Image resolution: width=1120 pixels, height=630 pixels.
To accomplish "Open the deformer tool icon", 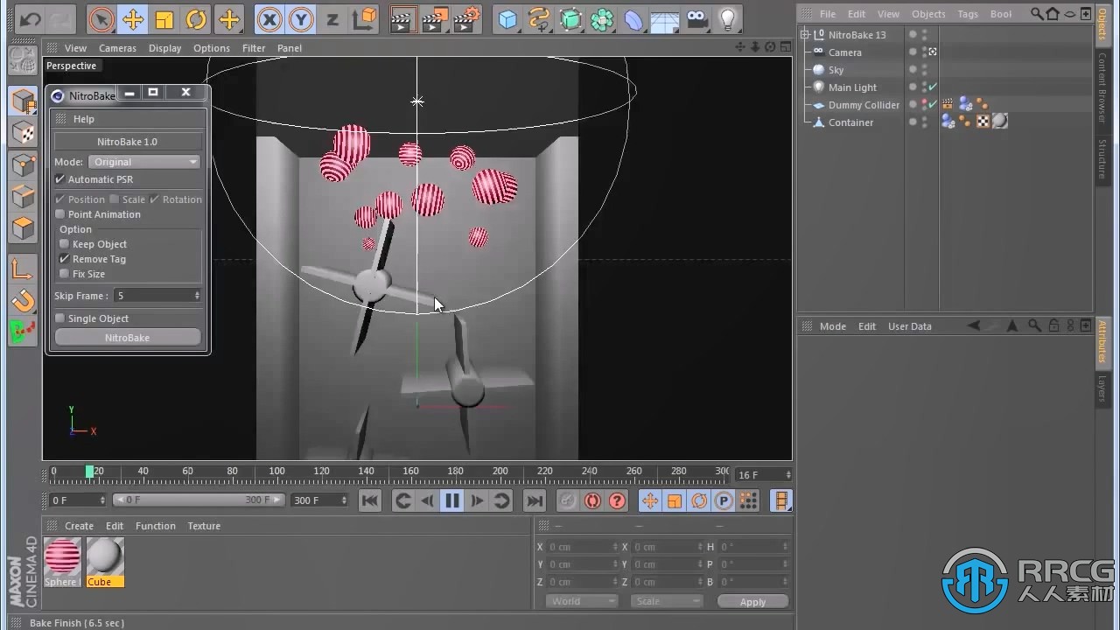I will tap(633, 18).
